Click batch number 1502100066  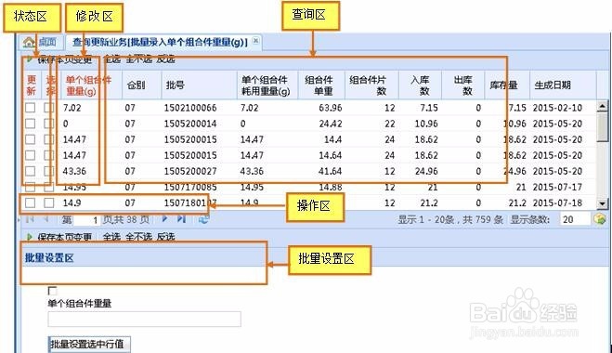tap(190, 108)
